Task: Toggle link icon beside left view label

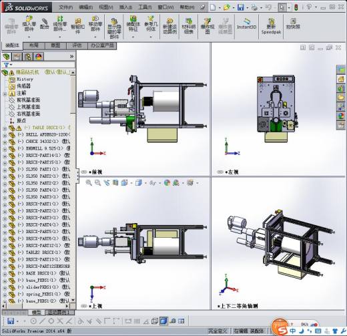Action: (220, 172)
